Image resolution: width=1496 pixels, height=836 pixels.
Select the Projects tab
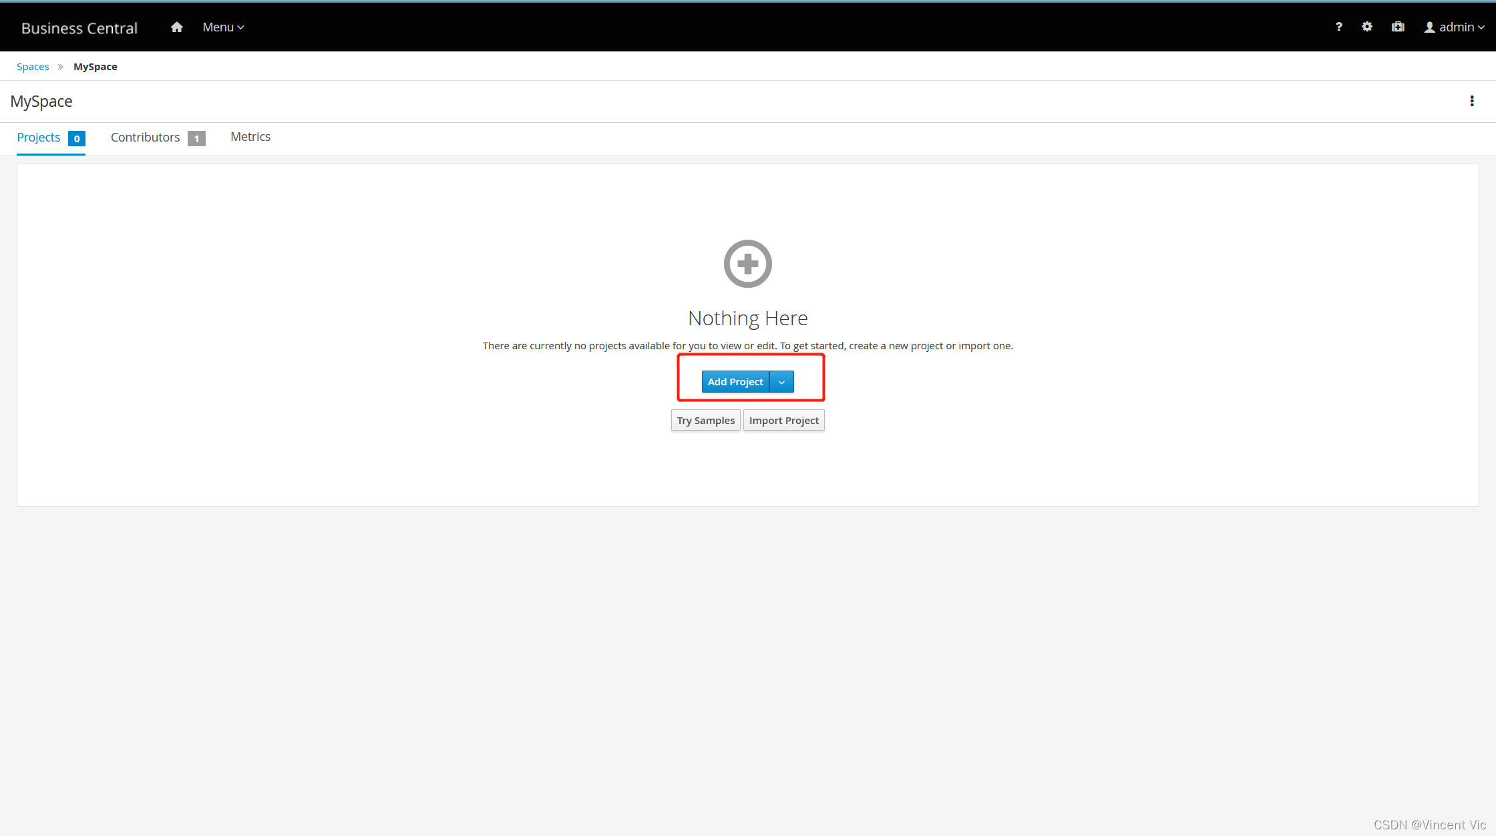point(39,137)
